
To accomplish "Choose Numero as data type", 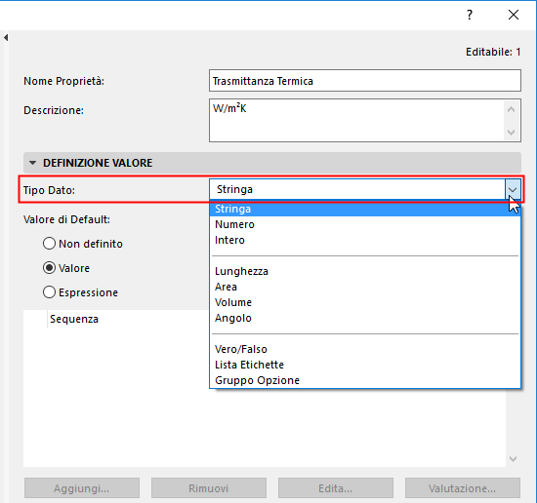I will 365,224.
